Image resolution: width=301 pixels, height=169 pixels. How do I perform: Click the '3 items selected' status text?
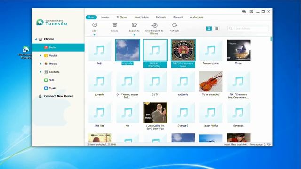[x=102, y=144]
